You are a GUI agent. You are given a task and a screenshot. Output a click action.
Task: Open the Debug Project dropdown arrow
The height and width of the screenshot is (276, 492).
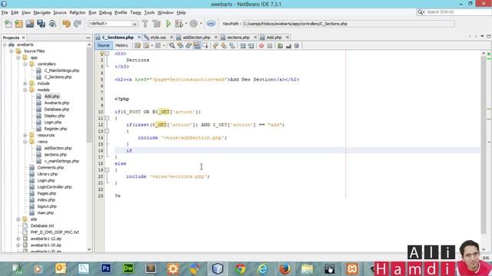click(186, 24)
